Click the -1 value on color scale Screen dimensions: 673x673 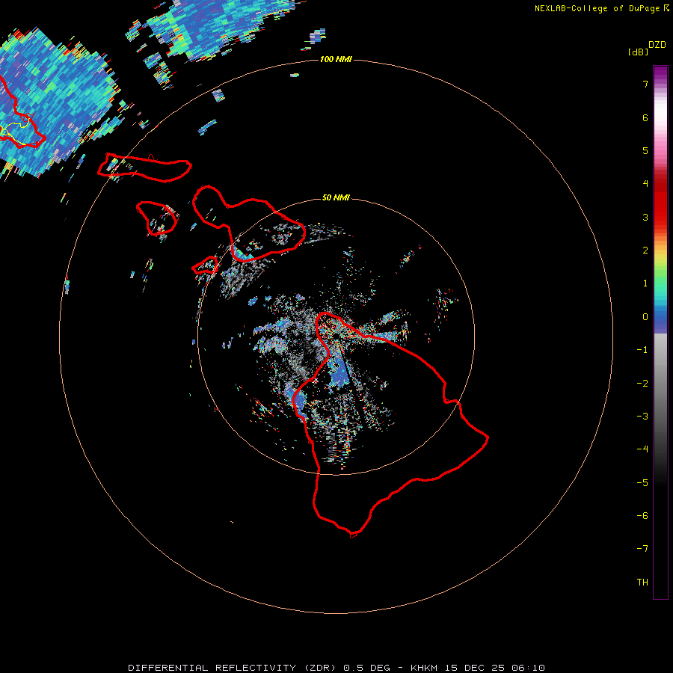[x=642, y=350]
